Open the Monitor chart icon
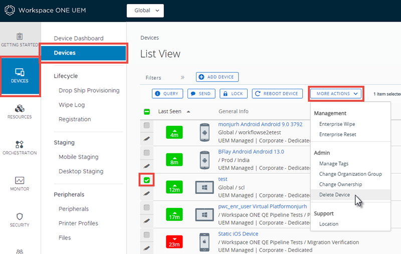 click(x=20, y=180)
